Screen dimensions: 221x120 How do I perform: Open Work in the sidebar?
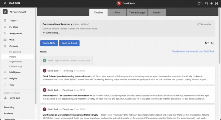(12, 40)
